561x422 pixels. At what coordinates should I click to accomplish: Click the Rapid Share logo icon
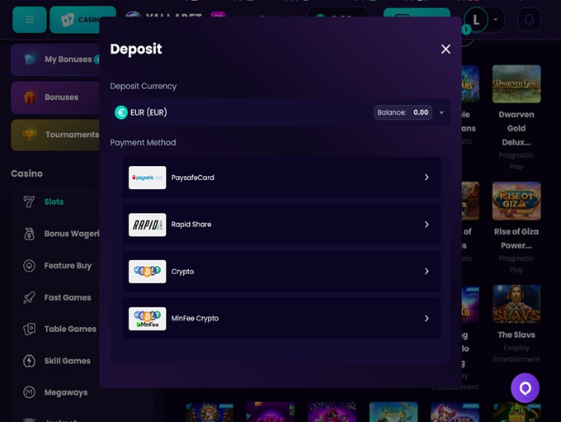147,225
